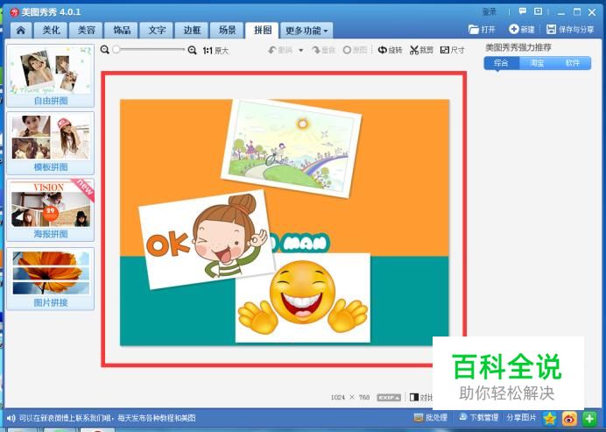Open 批处理 batch processing
The image size is (606, 432).
pos(431,418)
